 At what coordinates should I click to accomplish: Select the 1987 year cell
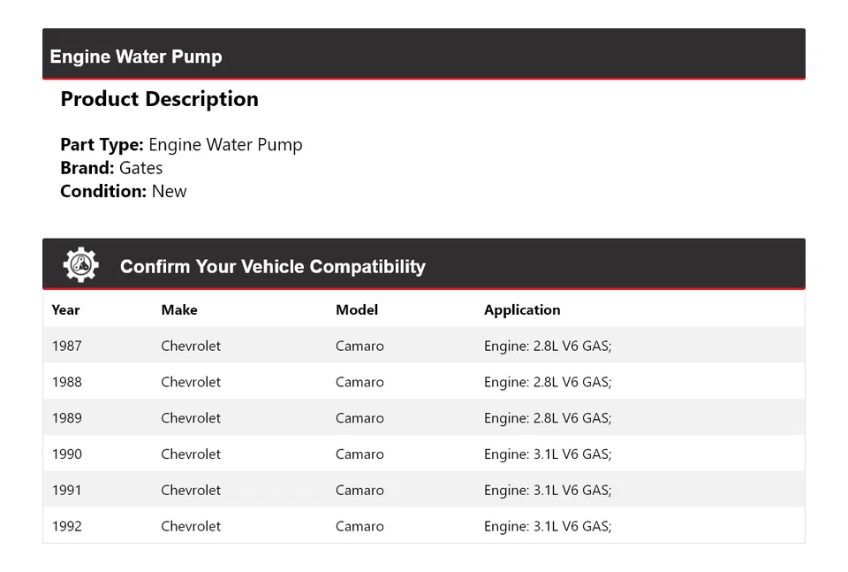66,346
